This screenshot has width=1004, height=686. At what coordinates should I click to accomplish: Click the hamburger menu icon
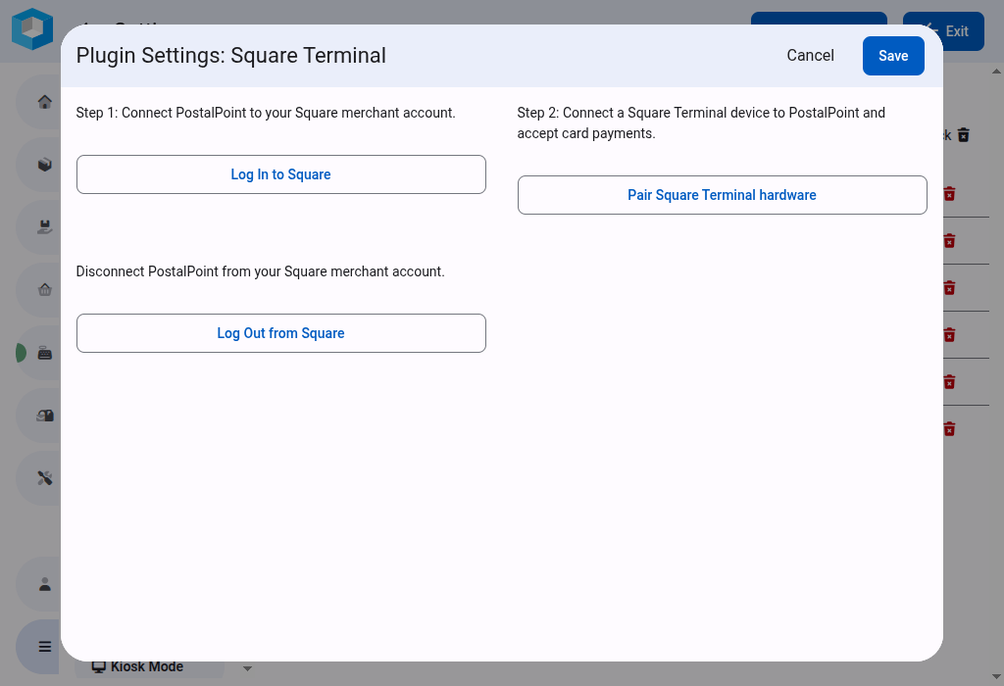pyautogui.click(x=44, y=647)
